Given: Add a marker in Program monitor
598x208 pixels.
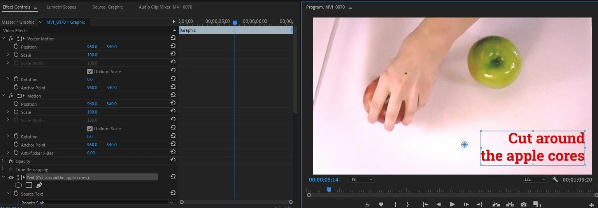Looking at the screenshot, I should point(381,205).
